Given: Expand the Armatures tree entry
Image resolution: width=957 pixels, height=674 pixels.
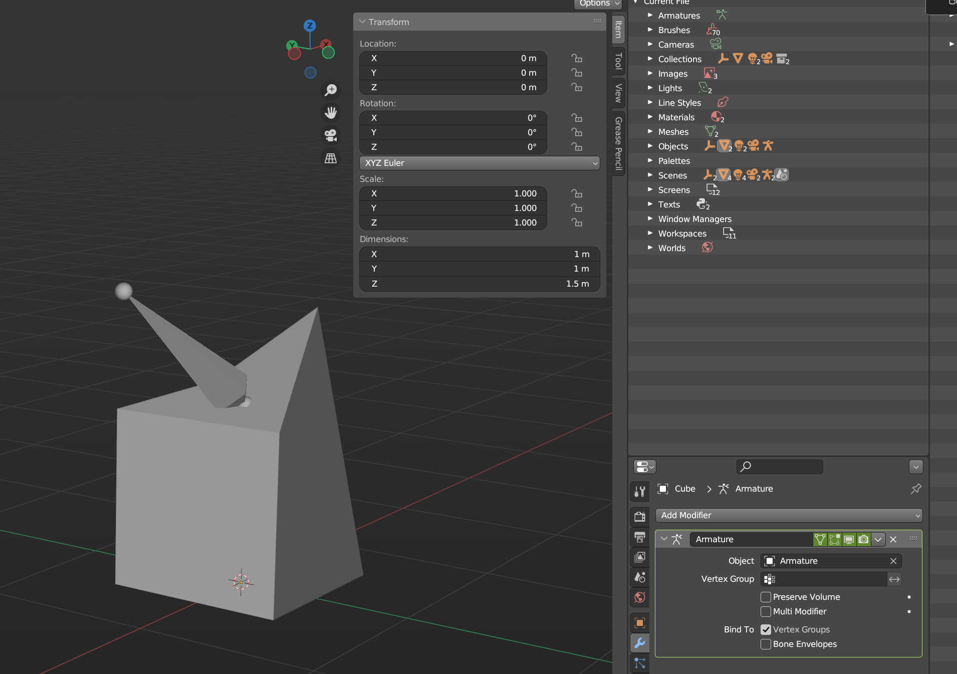Looking at the screenshot, I should 650,16.
